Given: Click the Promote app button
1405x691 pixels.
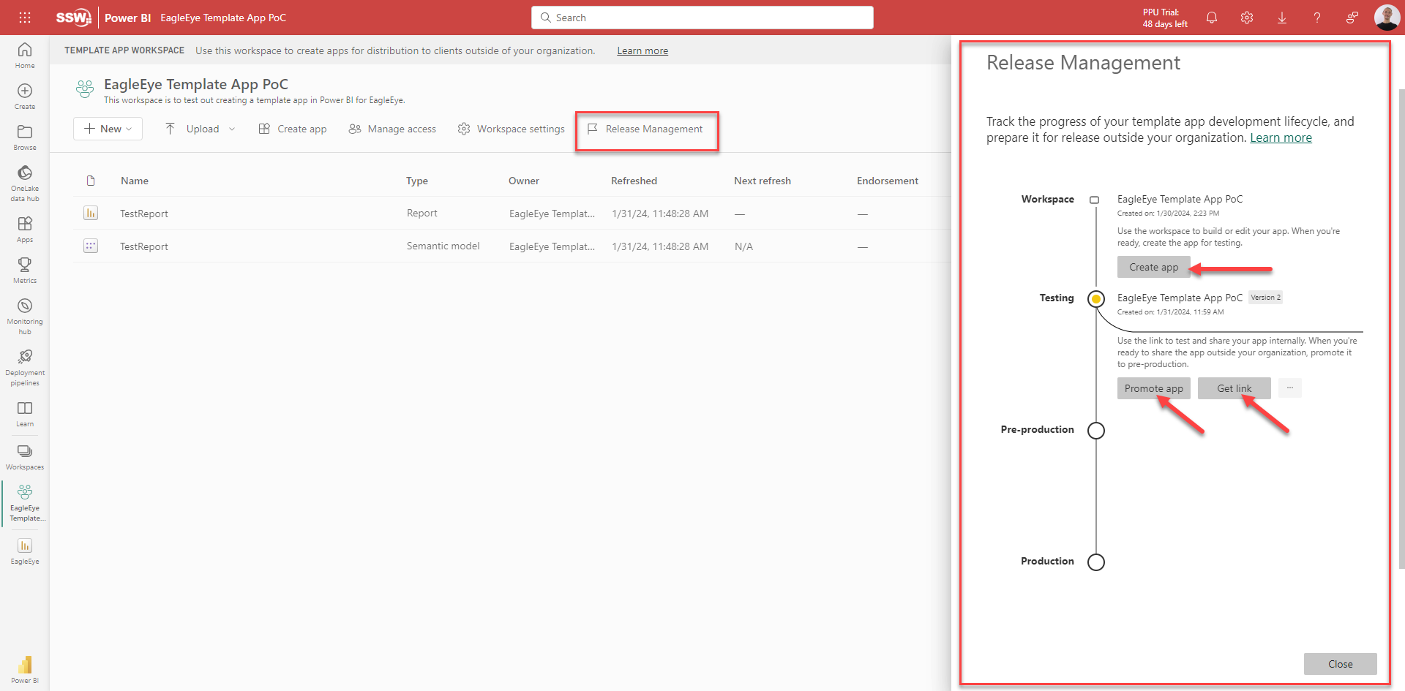Looking at the screenshot, I should (x=1153, y=388).
